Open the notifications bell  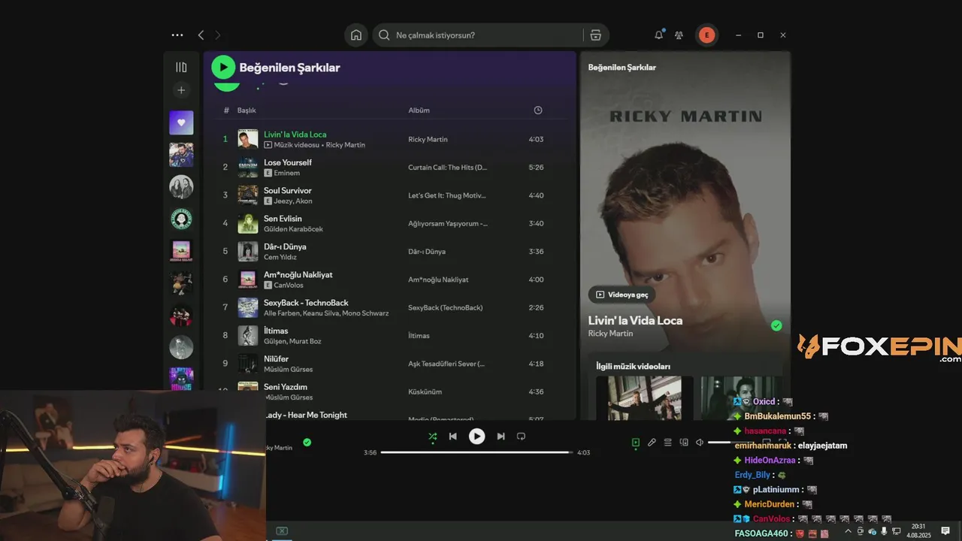point(659,35)
